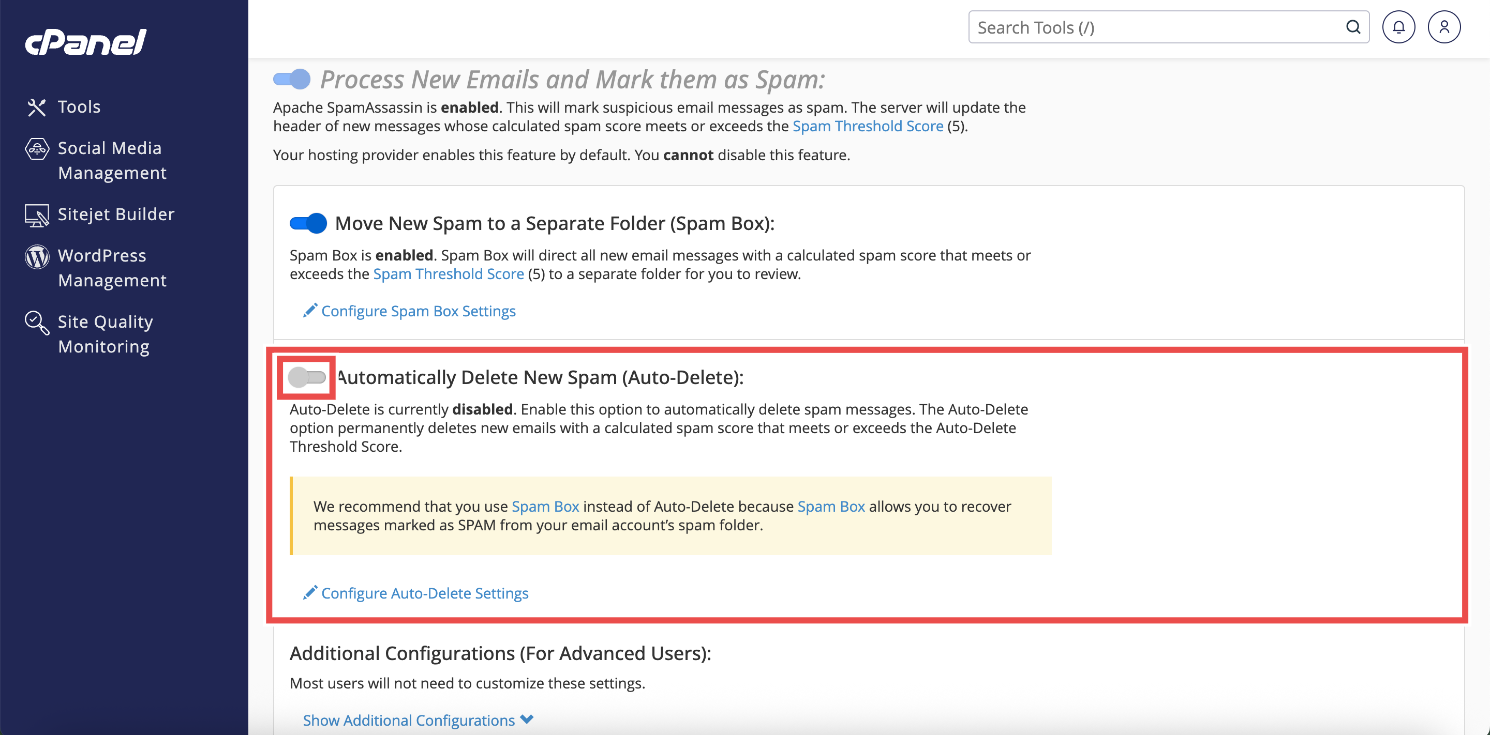Open notifications bell icon
This screenshot has height=735, width=1490.
click(1398, 27)
